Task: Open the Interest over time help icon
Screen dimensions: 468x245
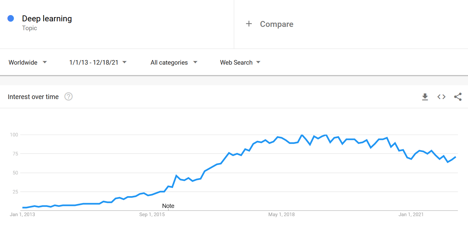Action: click(x=68, y=97)
